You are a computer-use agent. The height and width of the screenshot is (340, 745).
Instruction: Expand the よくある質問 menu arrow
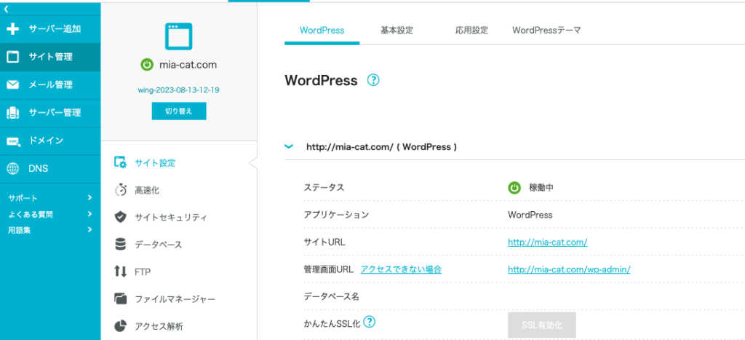pos(89,214)
